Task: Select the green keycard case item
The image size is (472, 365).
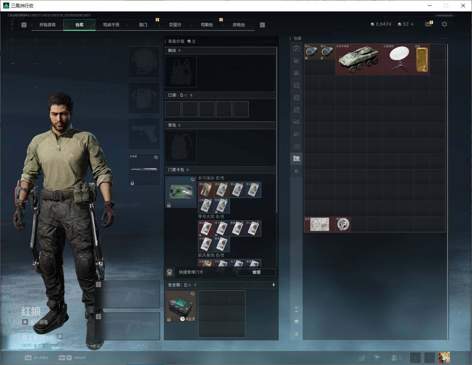Action: click(x=181, y=192)
